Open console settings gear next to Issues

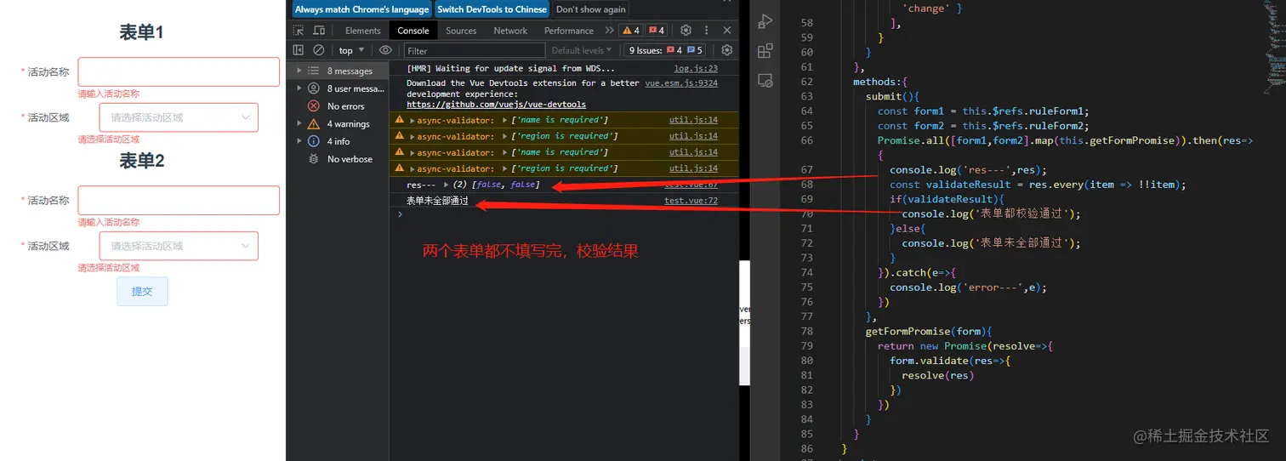[727, 50]
